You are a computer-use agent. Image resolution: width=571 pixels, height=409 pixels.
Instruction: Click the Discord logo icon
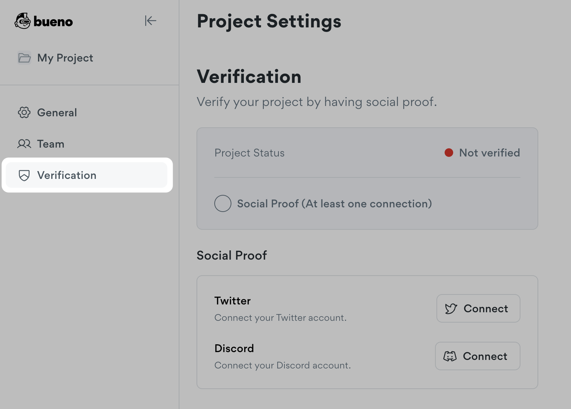point(450,356)
